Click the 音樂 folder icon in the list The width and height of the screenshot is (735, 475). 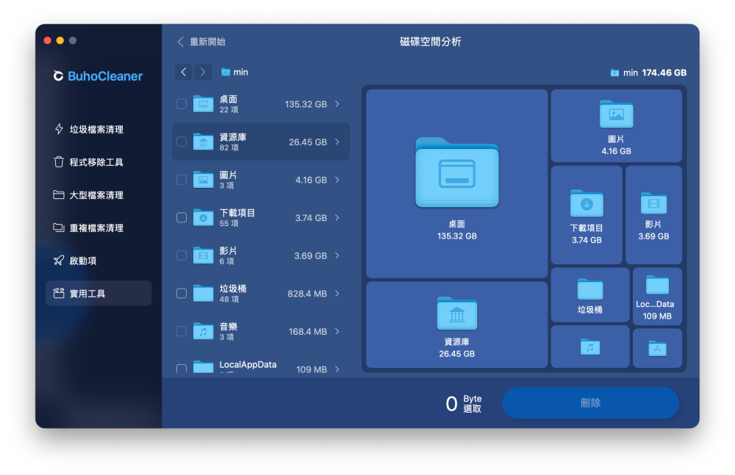pos(204,332)
